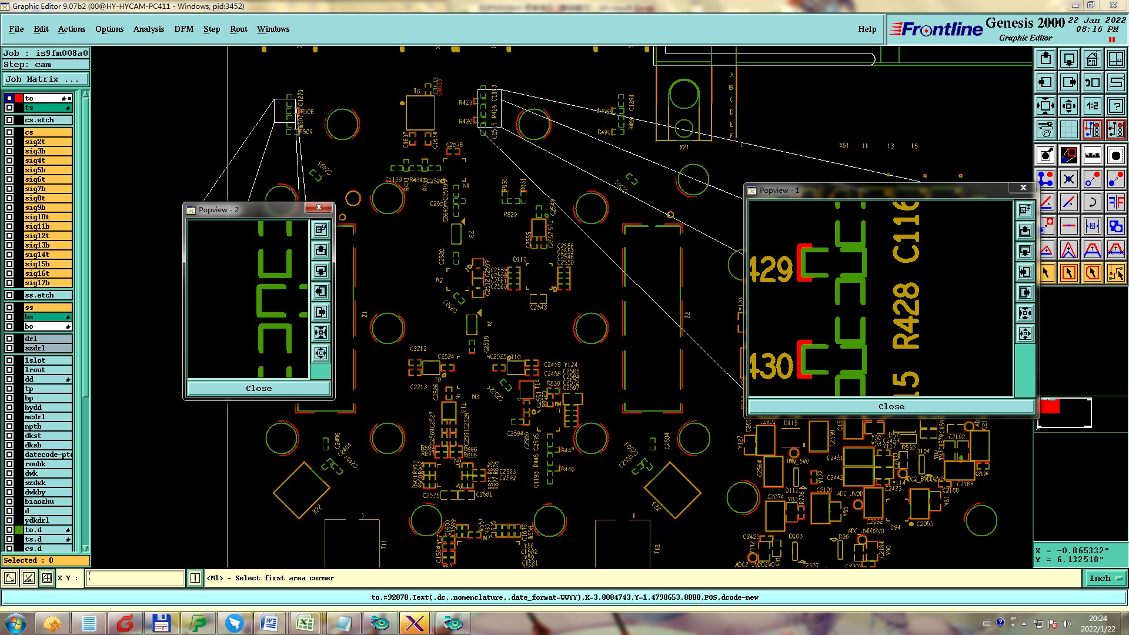The image size is (1129, 635).
Task: Click the grid display icon
Action: [1068, 129]
